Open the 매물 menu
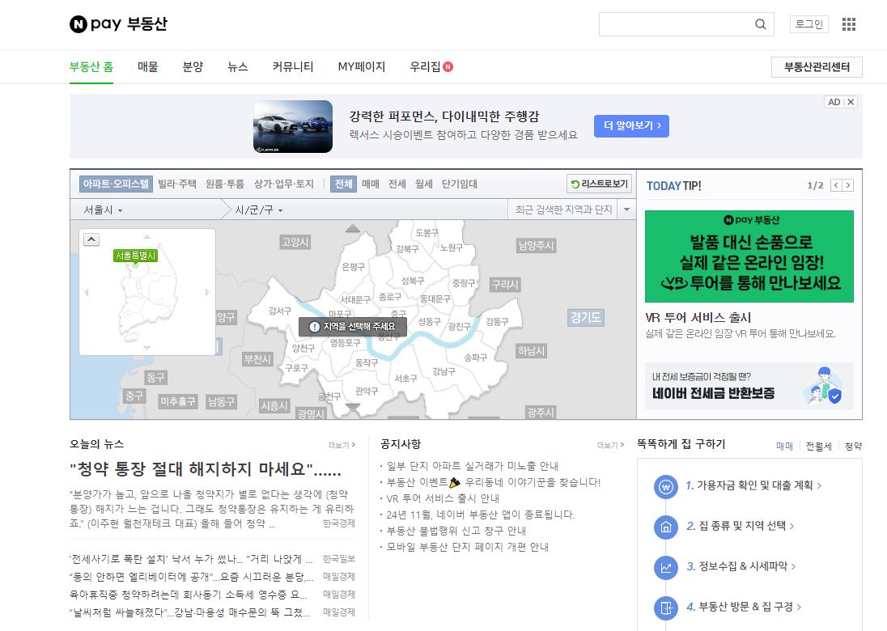Image resolution: width=887 pixels, height=631 pixels. [x=147, y=66]
